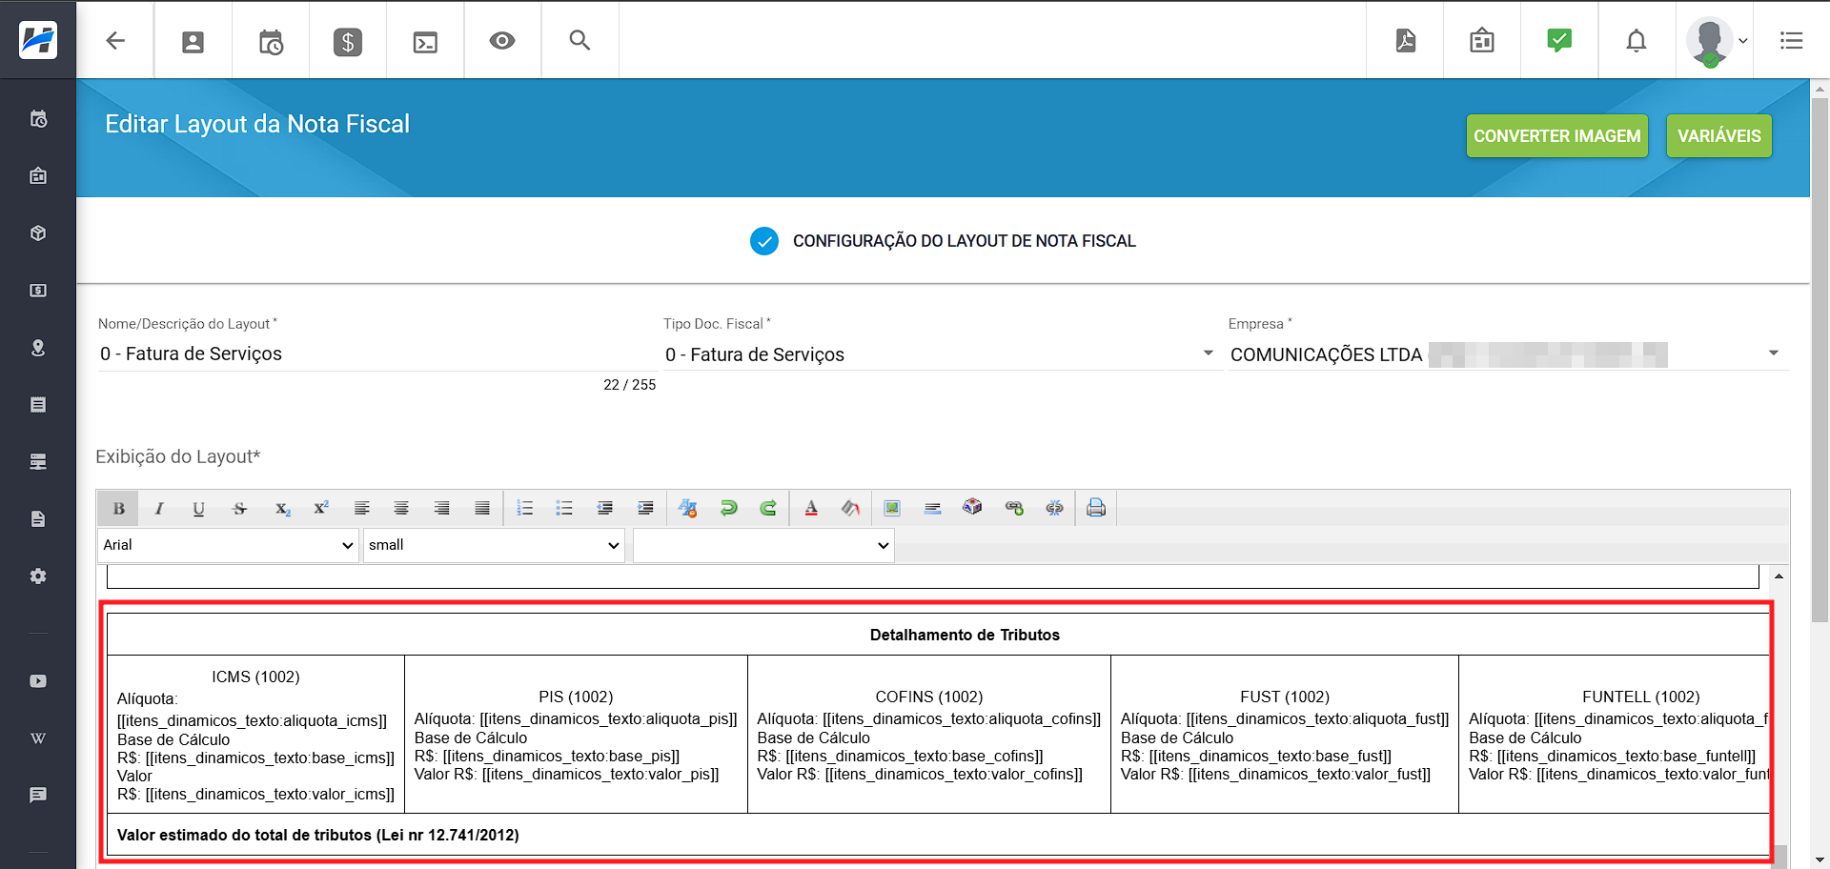Screen dimensions: 1830x869
Task: Print the layout content
Action: [1096, 508]
